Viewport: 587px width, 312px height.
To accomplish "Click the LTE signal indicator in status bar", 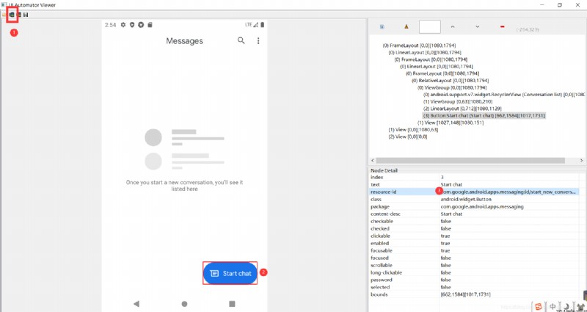I will point(252,25).
